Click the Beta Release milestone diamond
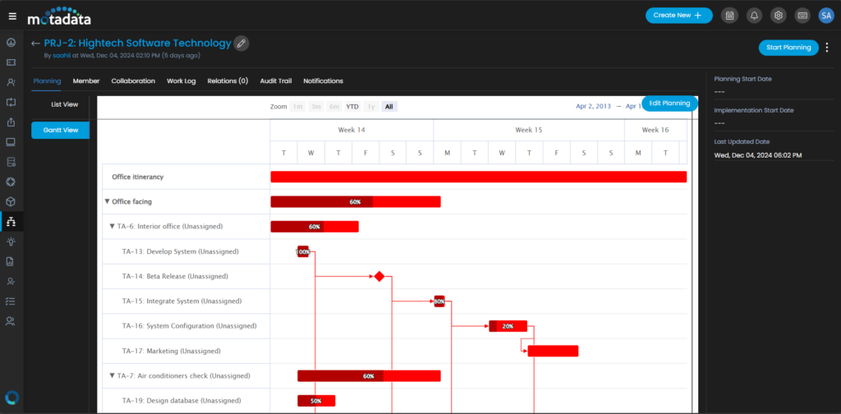 pos(379,277)
